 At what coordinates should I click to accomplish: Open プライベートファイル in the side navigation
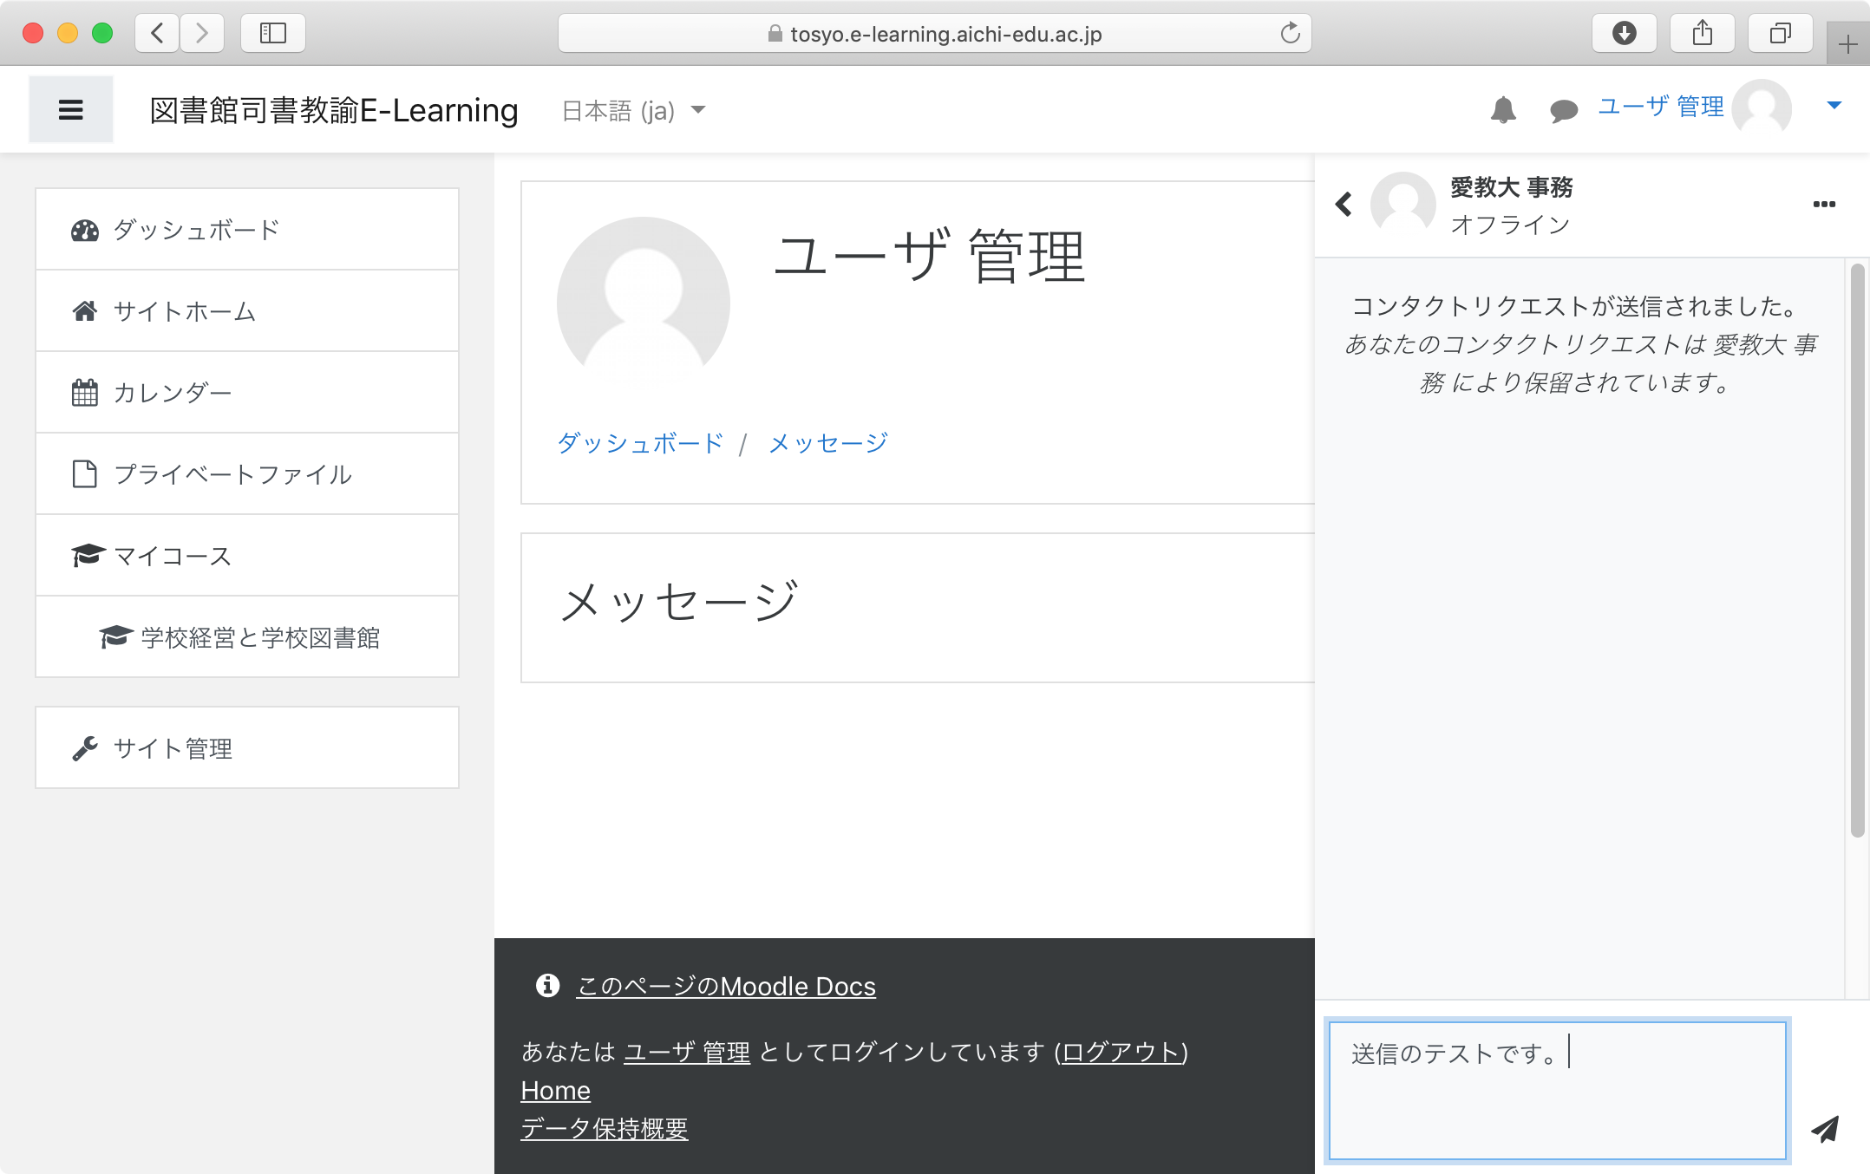pos(247,474)
